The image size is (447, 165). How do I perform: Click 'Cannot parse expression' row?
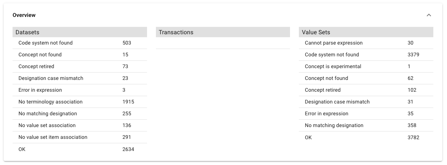point(334,43)
